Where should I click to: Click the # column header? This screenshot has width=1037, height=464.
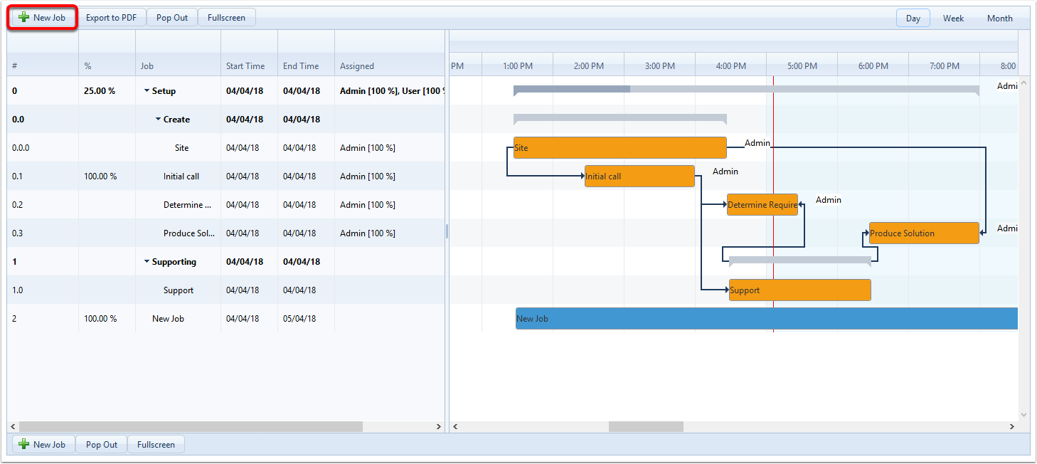click(43, 65)
